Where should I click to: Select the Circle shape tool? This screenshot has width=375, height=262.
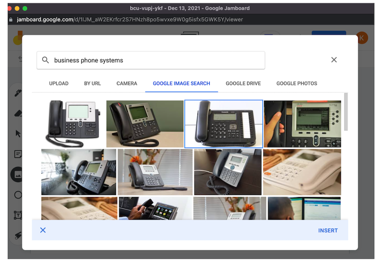(x=18, y=195)
